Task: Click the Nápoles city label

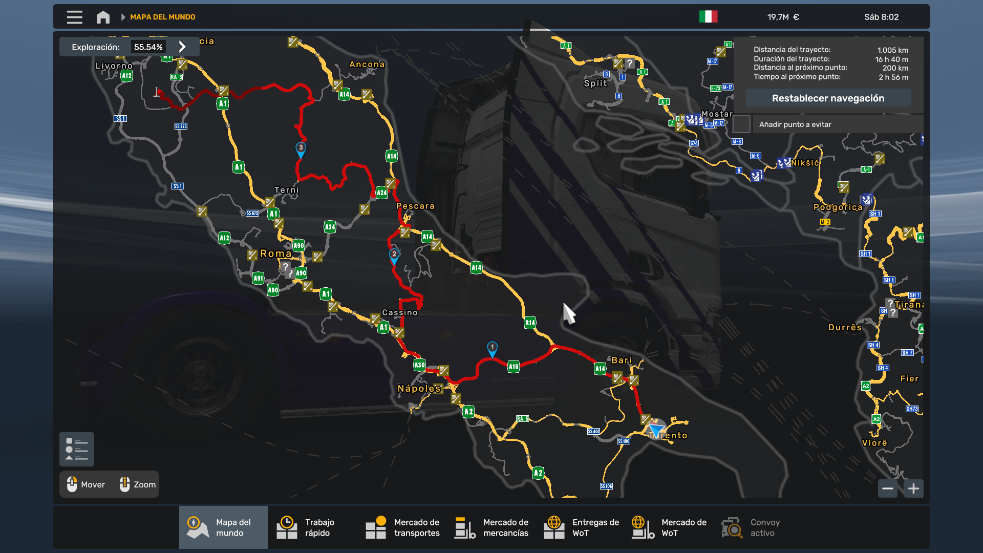Action: click(x=419, y=389)
